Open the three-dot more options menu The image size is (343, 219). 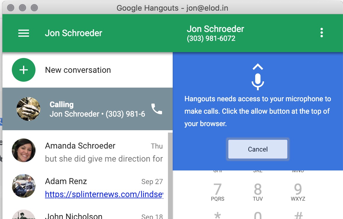click(322, 33)
